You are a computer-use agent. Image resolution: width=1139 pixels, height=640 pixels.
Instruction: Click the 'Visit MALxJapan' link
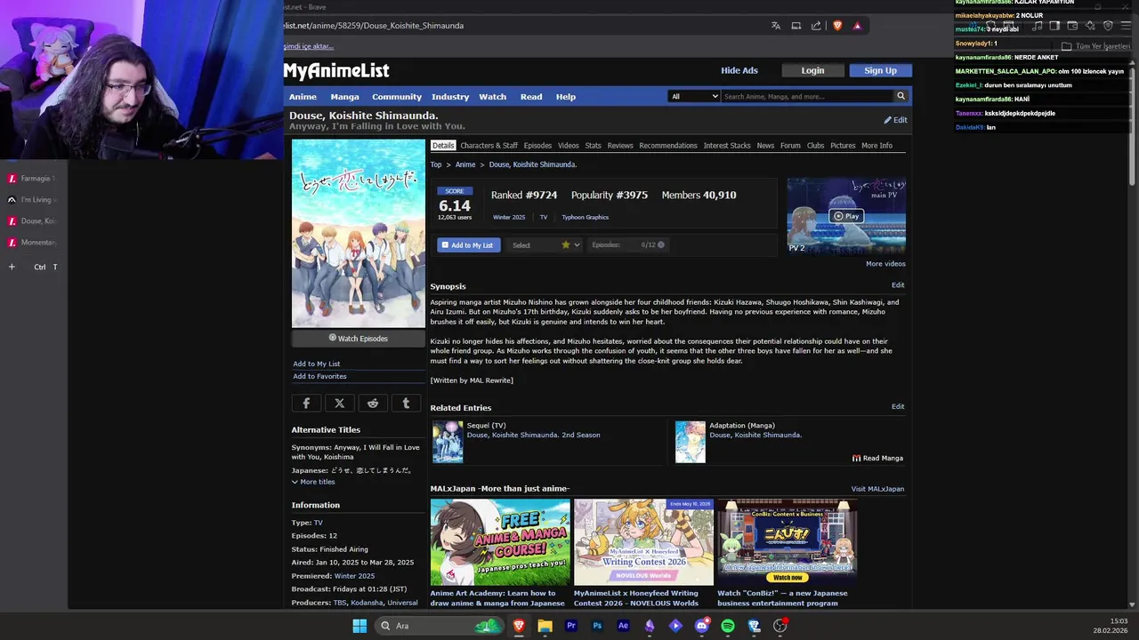[877, 489]
